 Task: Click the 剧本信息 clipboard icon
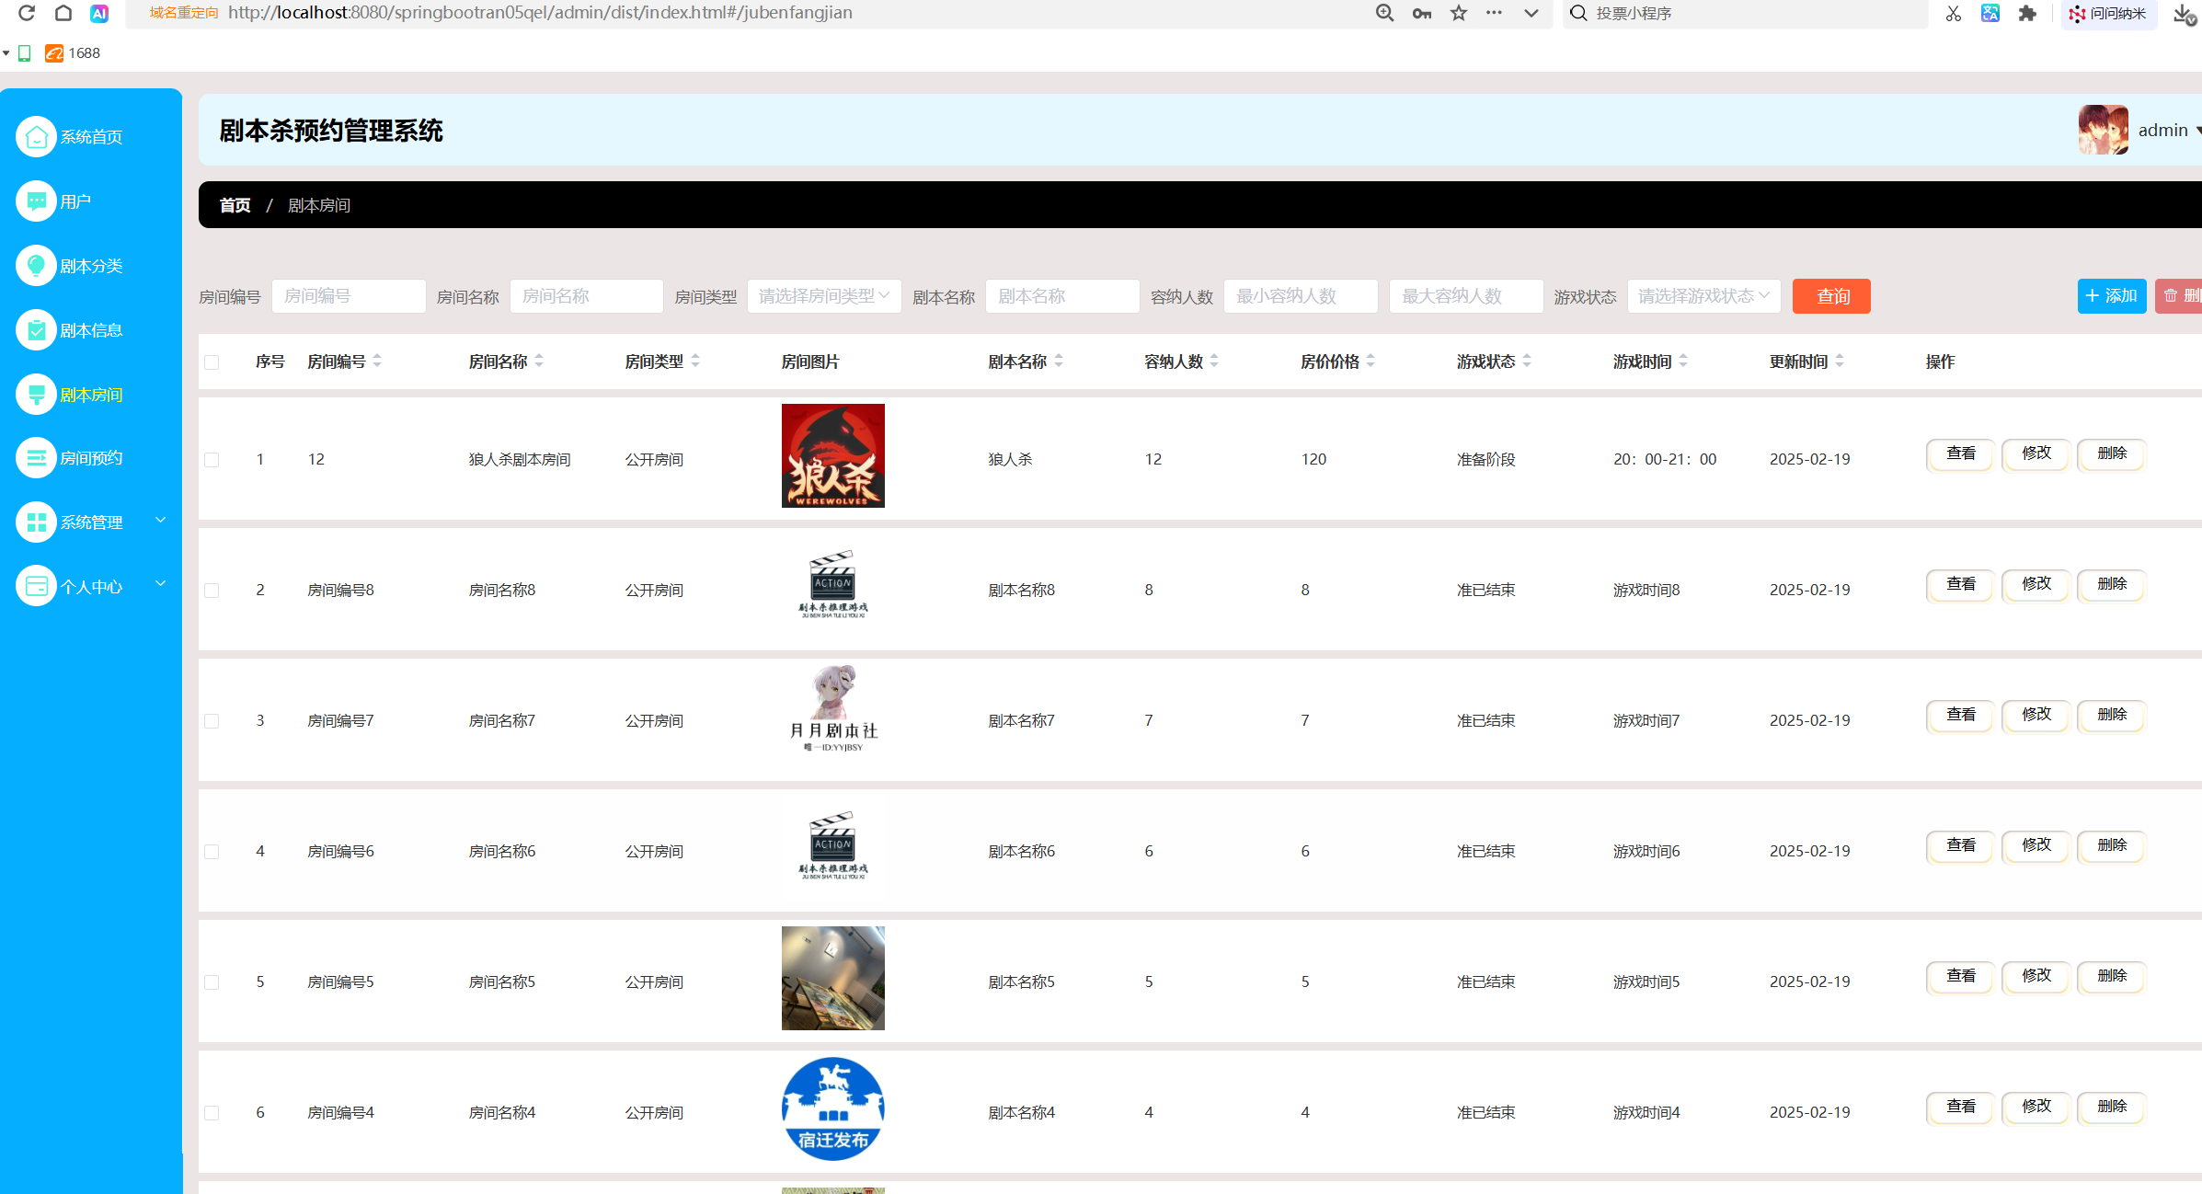click(36, 330)
